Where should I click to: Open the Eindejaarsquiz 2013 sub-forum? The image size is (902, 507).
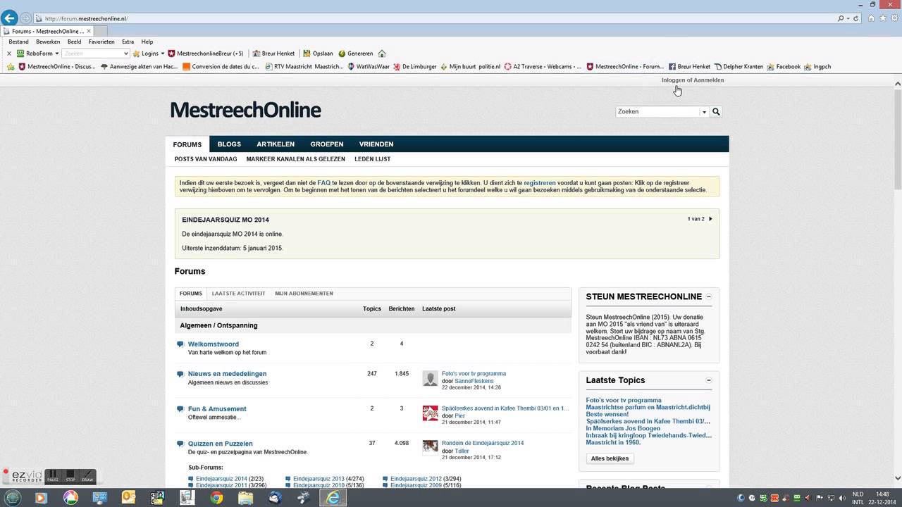tap(319, 479)
